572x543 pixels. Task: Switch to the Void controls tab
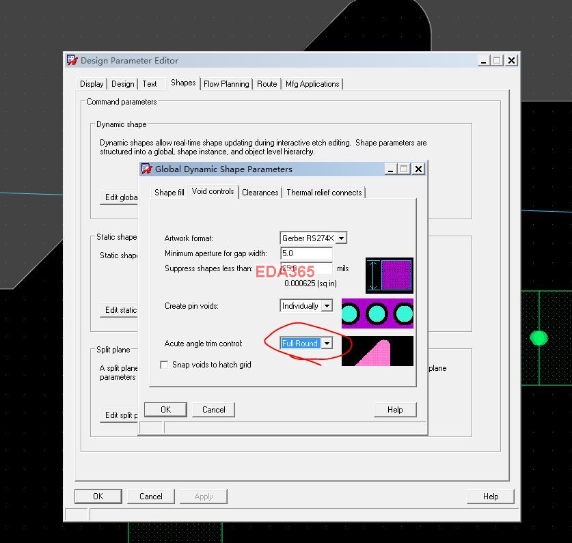coord(213,191)
